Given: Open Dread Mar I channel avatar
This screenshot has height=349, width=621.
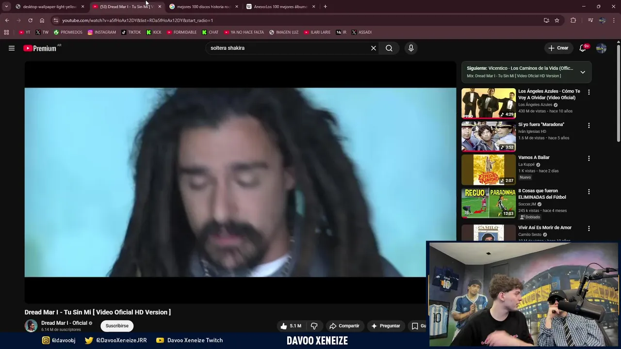Looking at the screenshot, I should (x=31, y=326).
